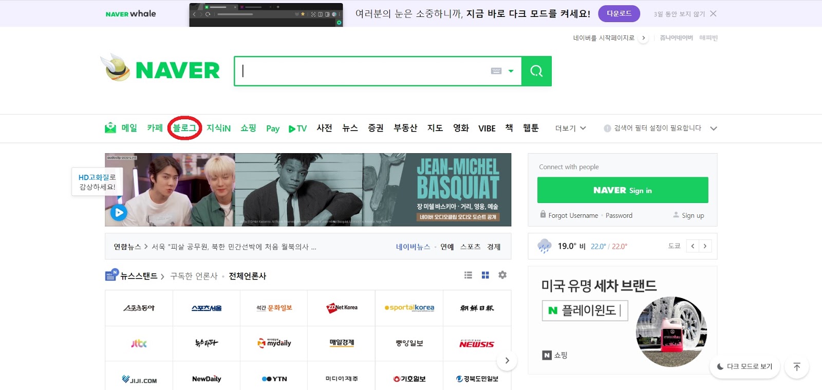Click the green NAVER Sign in button

coord(623,190)
